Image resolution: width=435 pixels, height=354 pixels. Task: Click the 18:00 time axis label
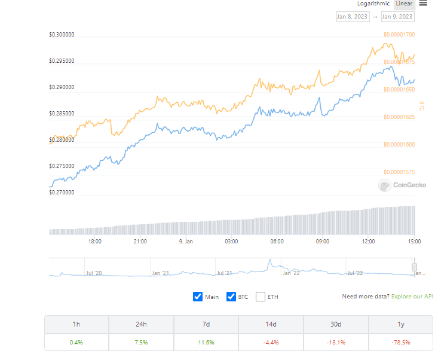[95, 241]
